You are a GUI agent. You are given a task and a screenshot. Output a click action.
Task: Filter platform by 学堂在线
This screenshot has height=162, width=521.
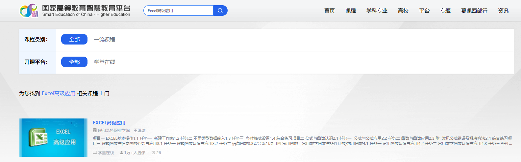(104, 62)
